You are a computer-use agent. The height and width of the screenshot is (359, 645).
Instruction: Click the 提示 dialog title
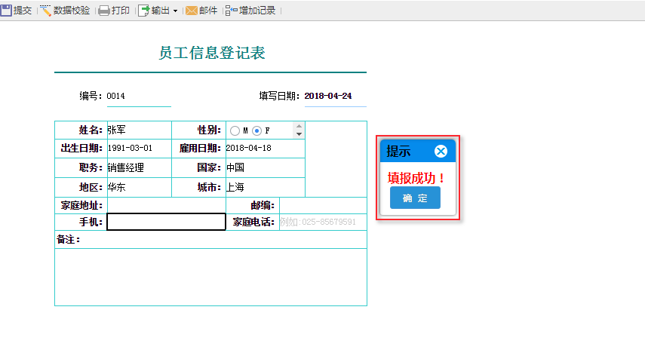click(x=398, y=152)
